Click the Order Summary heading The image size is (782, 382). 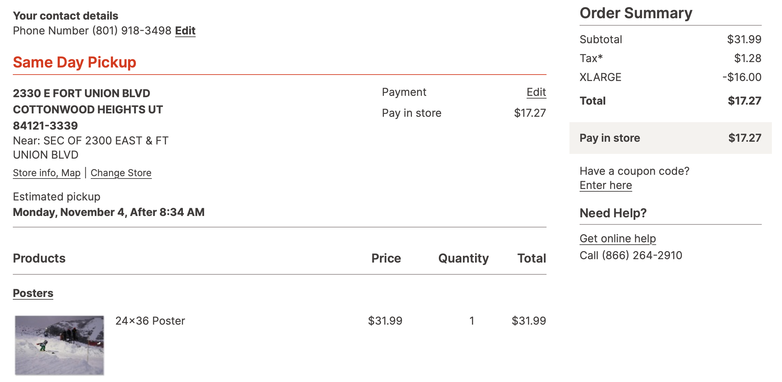click(x=636, y=13)
